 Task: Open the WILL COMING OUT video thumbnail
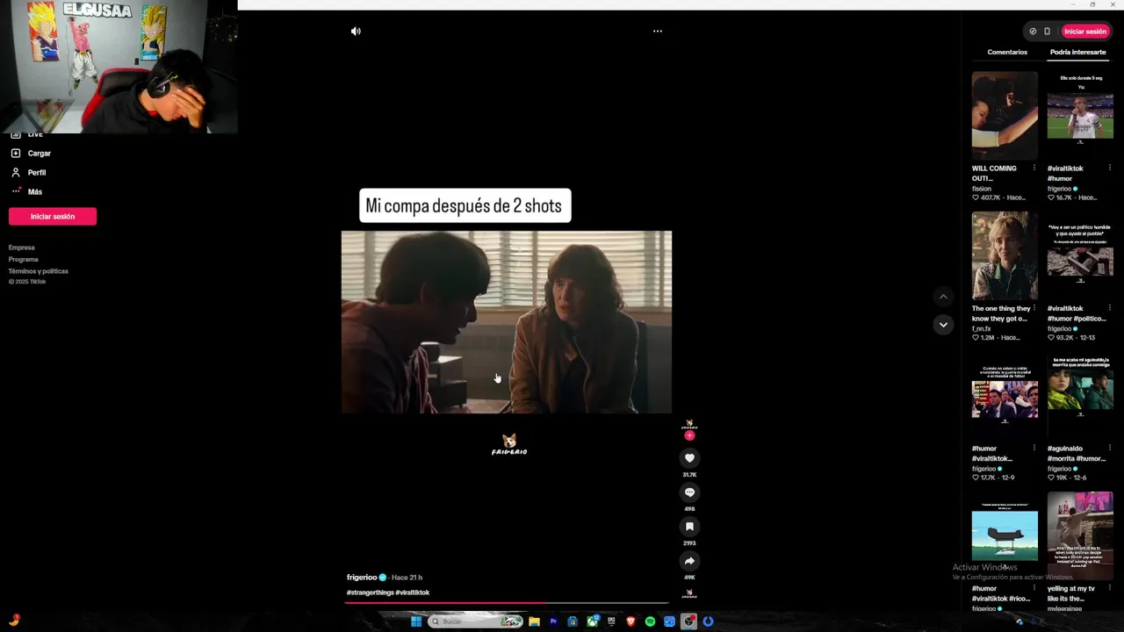tap(1005, 116)
